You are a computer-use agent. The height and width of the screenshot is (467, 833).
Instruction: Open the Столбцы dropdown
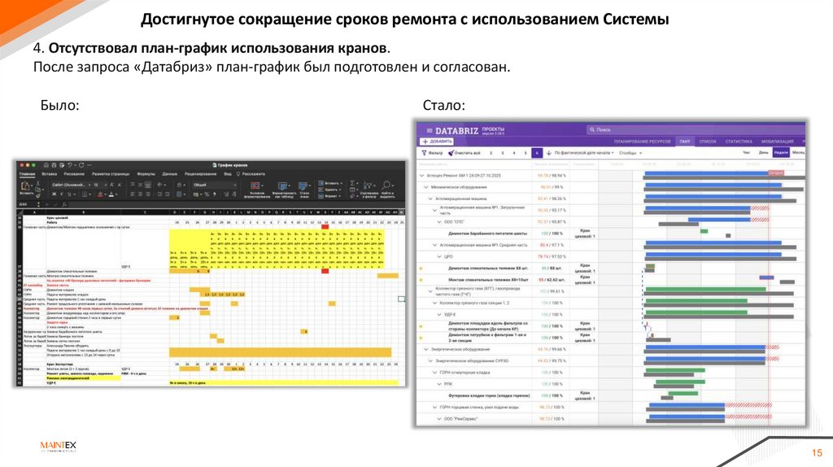(630, 153)
